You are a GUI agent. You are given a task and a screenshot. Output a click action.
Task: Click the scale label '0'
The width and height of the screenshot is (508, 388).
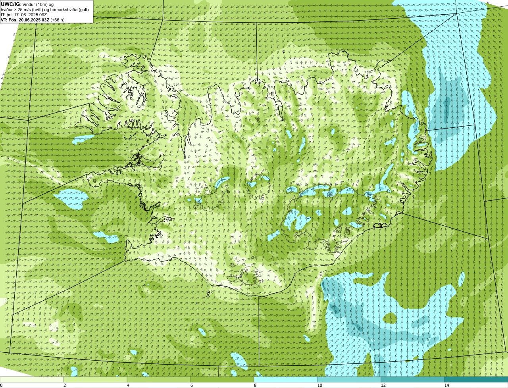(2, 385)
